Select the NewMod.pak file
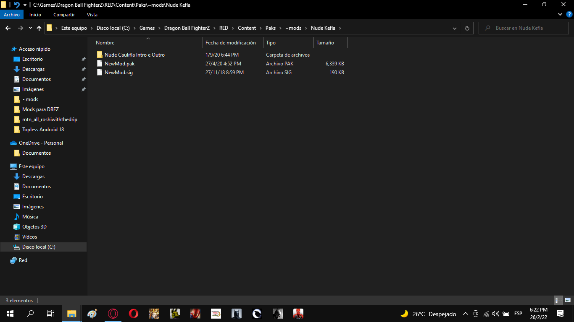Image resolution: width=574 pixels, height=322 pixels. (x=119, y=64)
